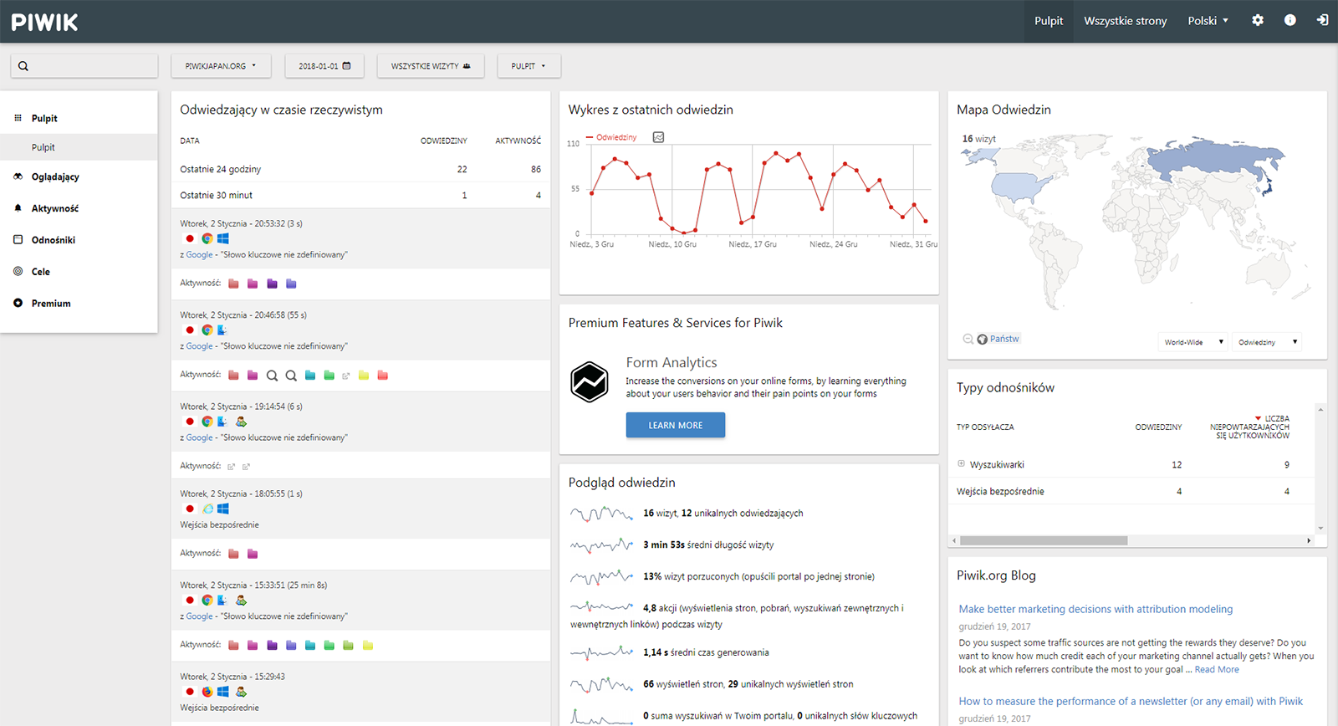
Task: Open the newsletter performance blog post link
Action: (x=1131, y=701)
